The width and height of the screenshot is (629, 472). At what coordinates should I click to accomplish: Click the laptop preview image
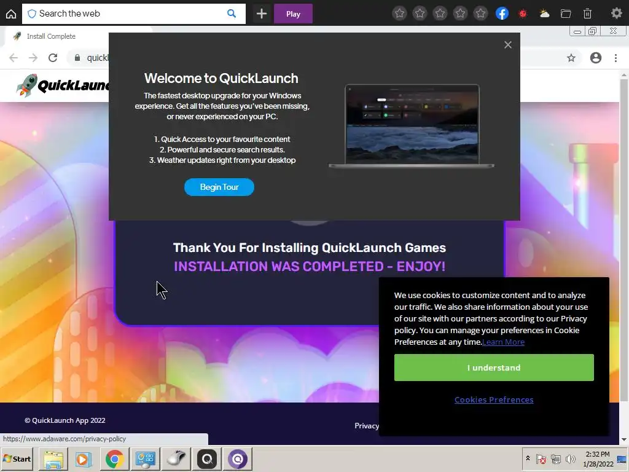click(412, 126)
